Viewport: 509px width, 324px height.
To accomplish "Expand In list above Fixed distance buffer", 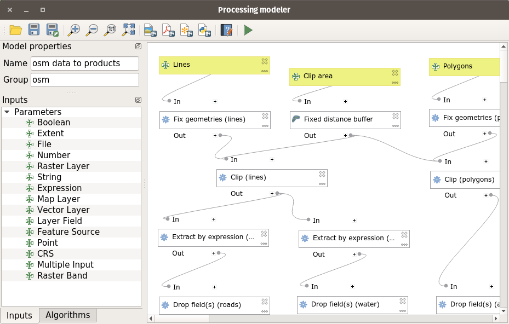I will (345, 101).
